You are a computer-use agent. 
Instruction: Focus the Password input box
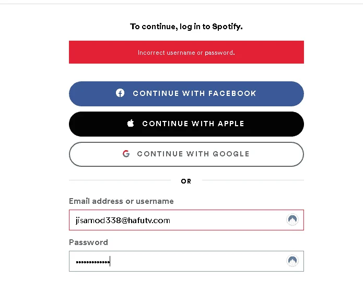[186, 261]
